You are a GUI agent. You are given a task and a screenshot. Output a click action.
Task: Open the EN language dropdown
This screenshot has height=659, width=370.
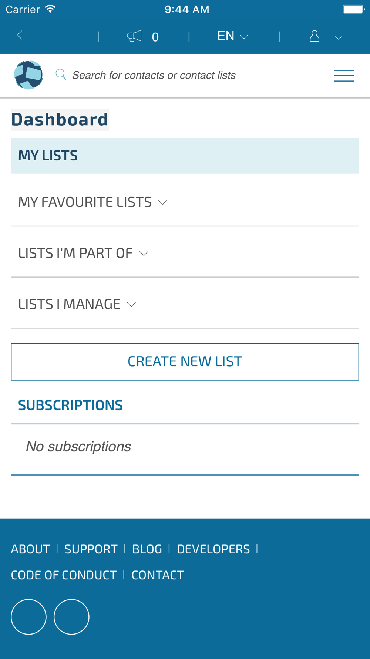pyautogui.click(x=232, y=36)
